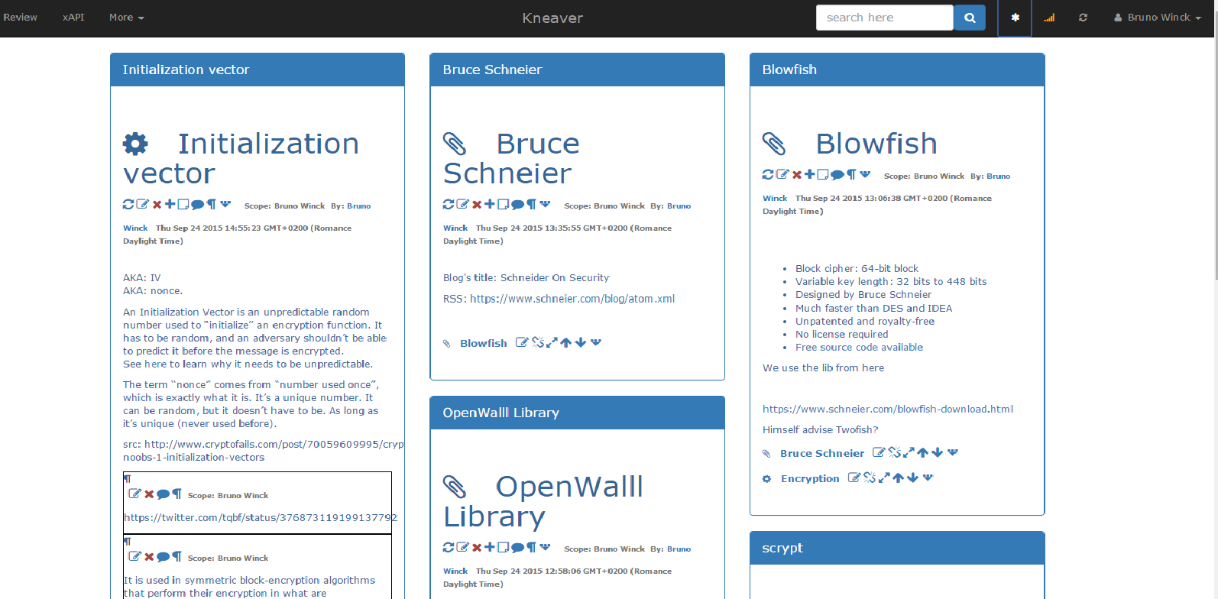Image resolution: width=1218 pixels, height=599 pixels.
Task: Click the Kneaver brand title
Action: [552, 18]
